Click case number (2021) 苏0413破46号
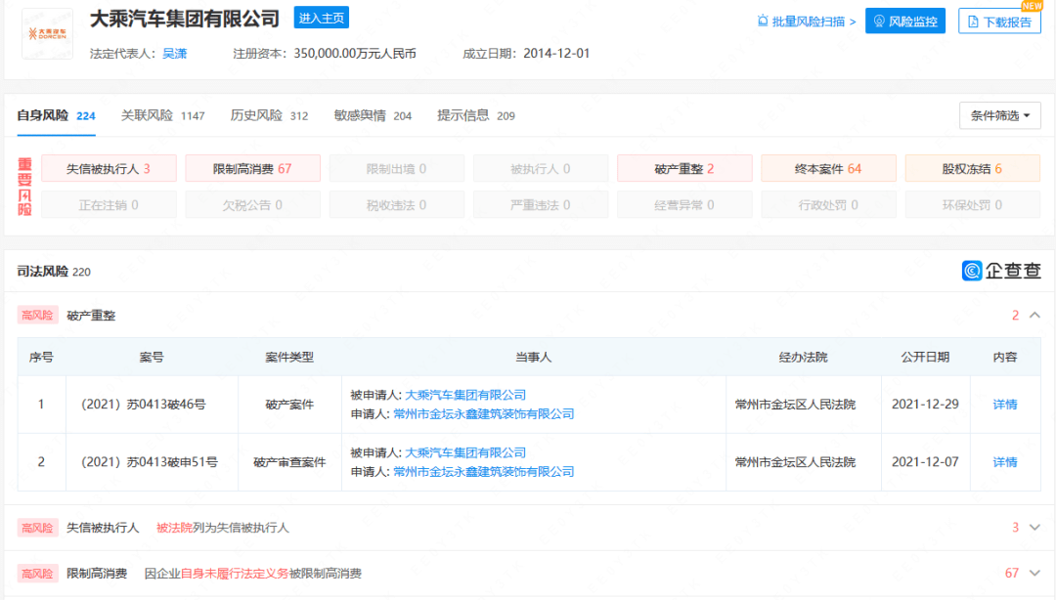This screenshot has height=600, width=1056. click(x=144, y=404)
